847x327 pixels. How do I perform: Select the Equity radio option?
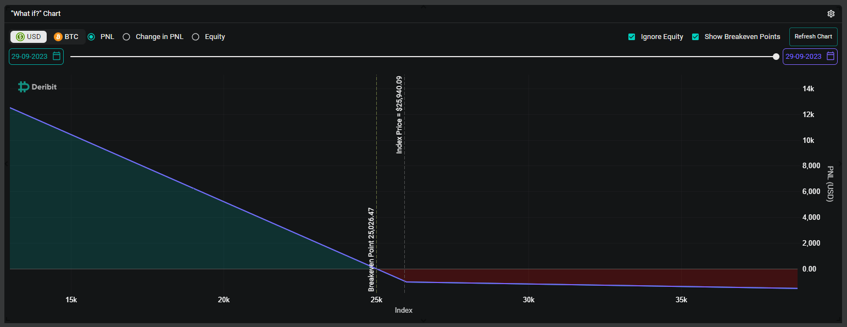coord(196,37)
